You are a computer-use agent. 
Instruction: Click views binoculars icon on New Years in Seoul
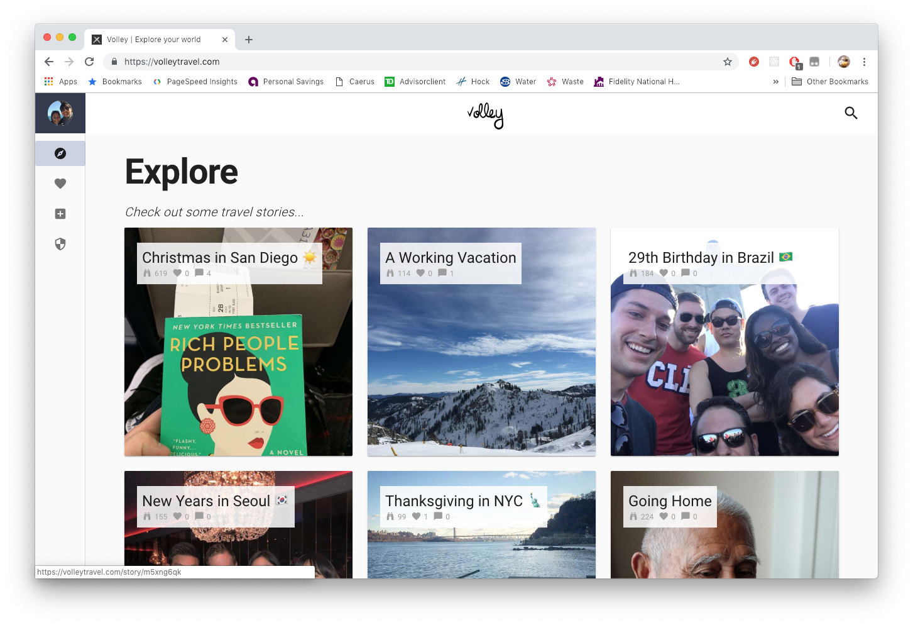point(147,516)
